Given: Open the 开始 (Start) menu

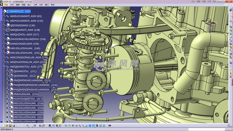Looking at the screenshot, I should pos(6,5).
